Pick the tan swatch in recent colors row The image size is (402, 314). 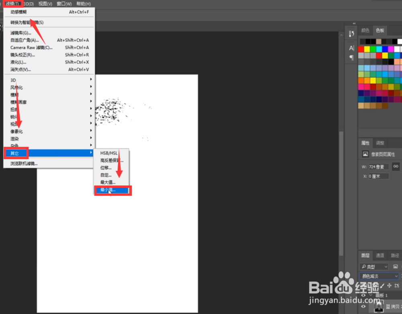379,41
